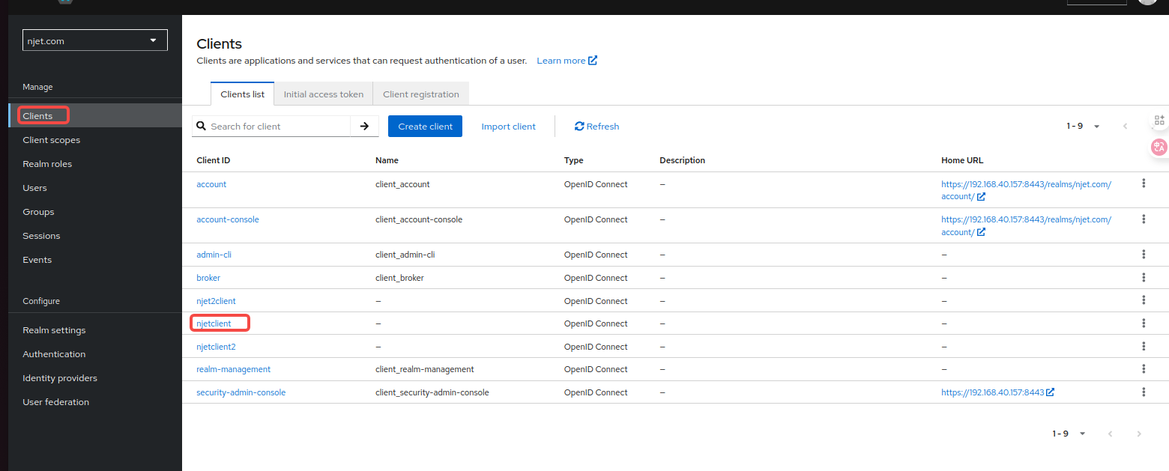Open kebab menu for security-admin-console row

(1144, 392)
